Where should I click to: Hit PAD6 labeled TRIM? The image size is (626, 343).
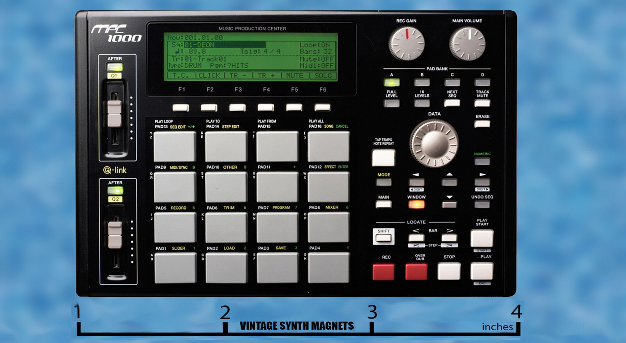[x=226, y=227]
